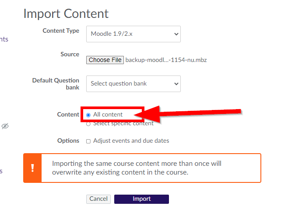Start the import with Import button
This screenshot has height=223, width=288.
pyautogui.click(x=141, y=199)
